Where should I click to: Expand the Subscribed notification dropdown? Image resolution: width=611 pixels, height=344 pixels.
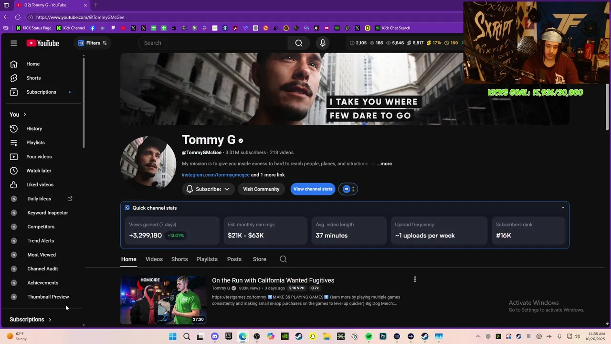208,189
